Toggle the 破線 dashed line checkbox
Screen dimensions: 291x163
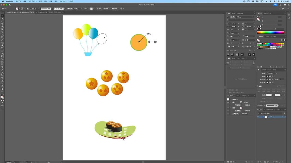[x=258, y=86]
